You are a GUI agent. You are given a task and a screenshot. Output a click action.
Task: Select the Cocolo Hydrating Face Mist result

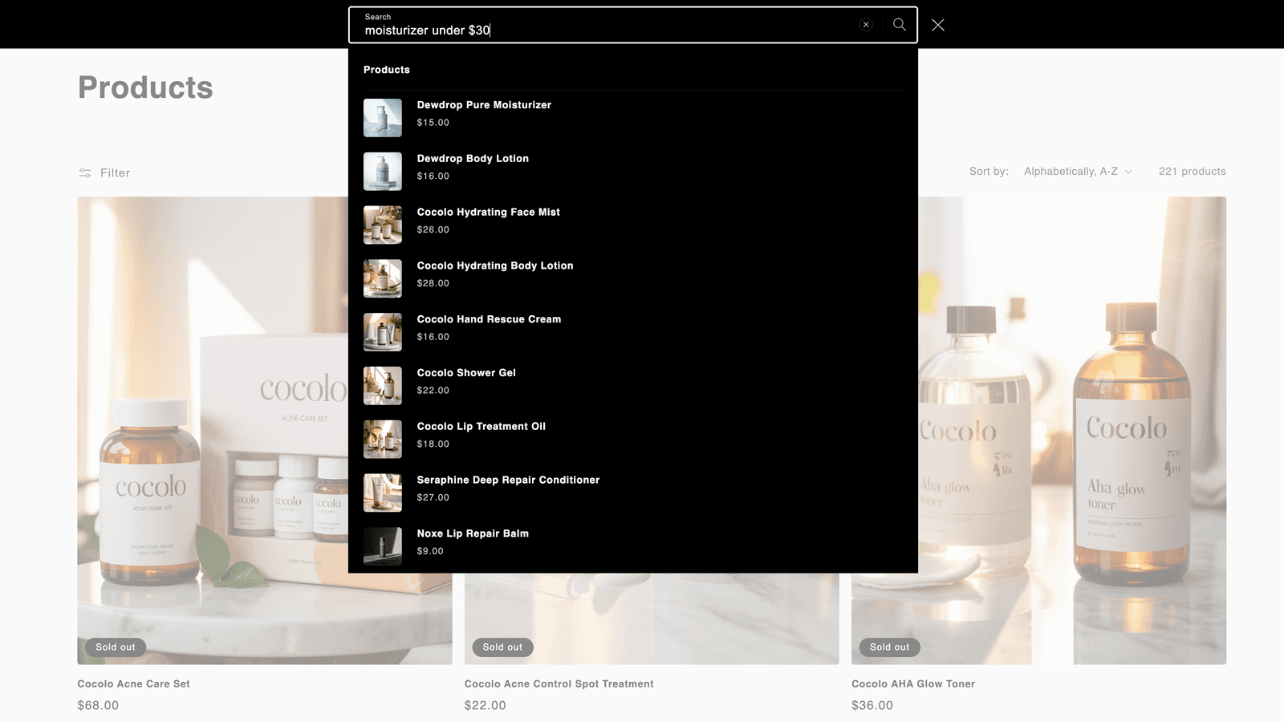(633, 225)
